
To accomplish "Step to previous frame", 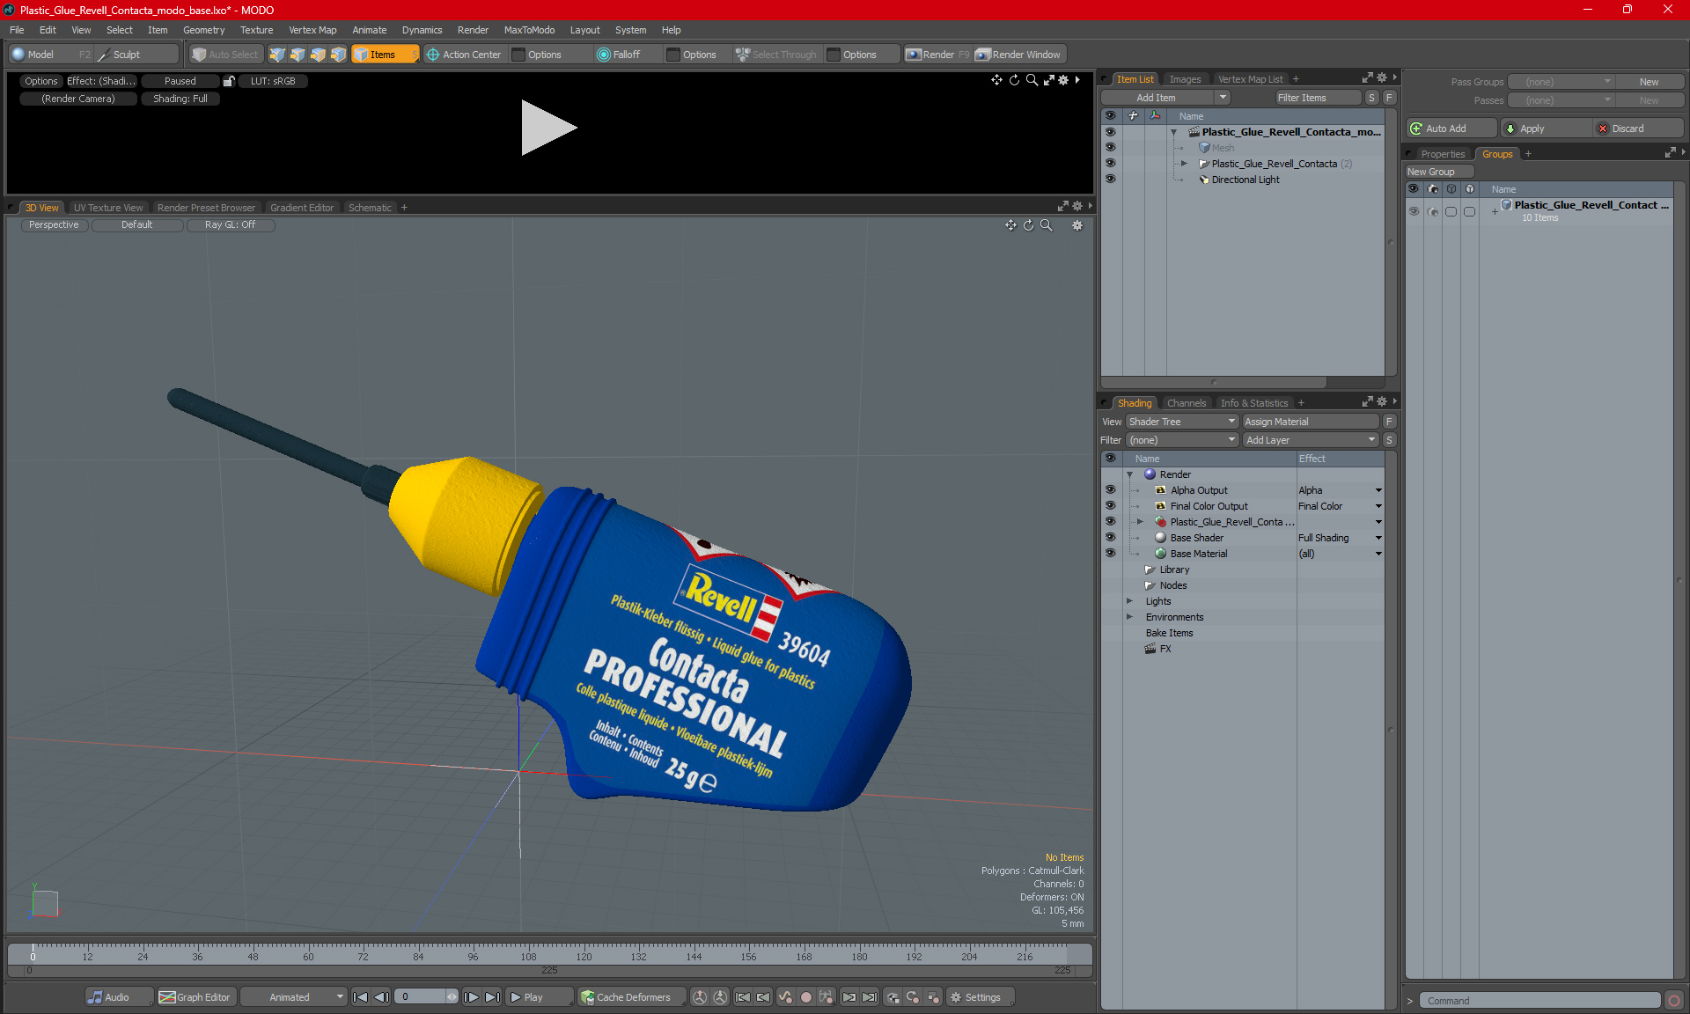I will click(381, 997).
